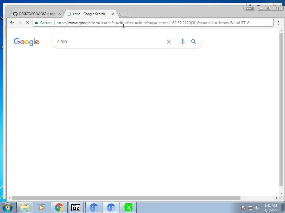Switch to the first Chromium taskbar window

pyautogui.click(x=94, y=207)
